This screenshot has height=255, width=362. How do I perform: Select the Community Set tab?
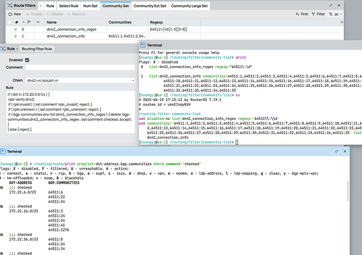[115, 6]
